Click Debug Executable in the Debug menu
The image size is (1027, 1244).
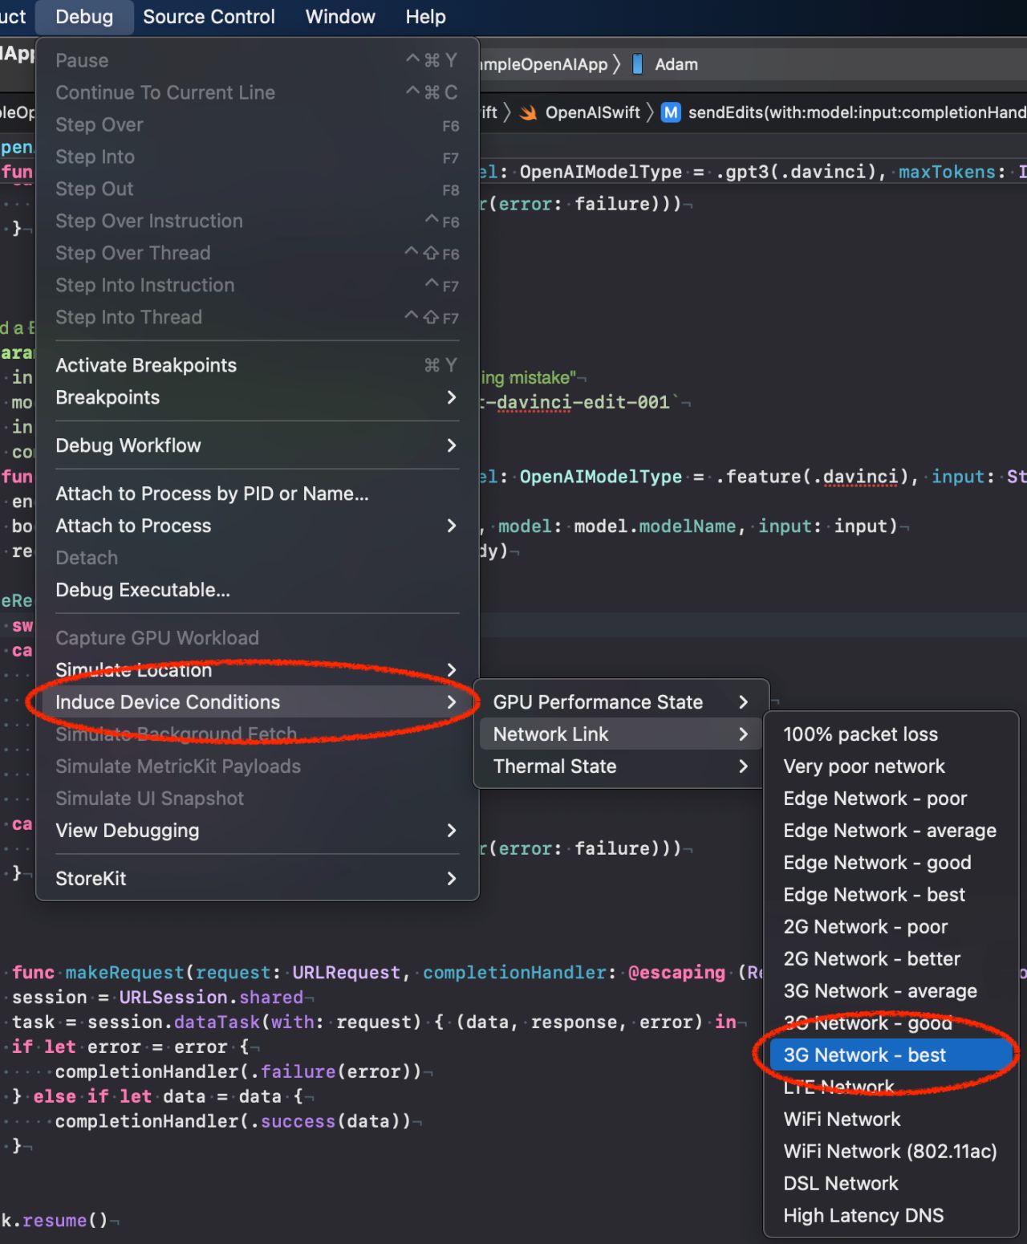[143, 590]
